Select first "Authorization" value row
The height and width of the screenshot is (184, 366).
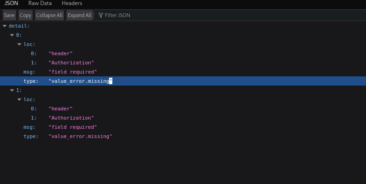(x=183, y=63)
